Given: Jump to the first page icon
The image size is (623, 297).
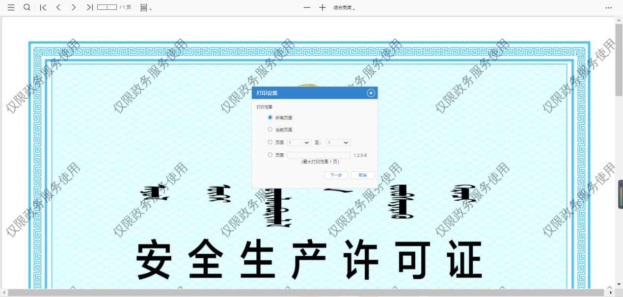Looking at the screenshot, I should click(x=43, y=7).
